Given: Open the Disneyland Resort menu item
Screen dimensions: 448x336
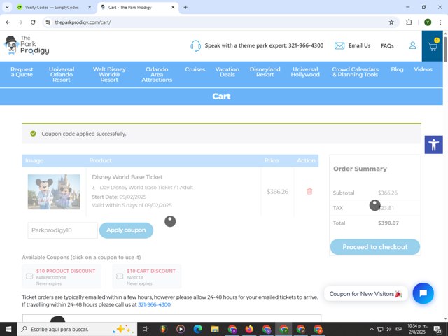Looking at the screenshot, I should point(265,72).
